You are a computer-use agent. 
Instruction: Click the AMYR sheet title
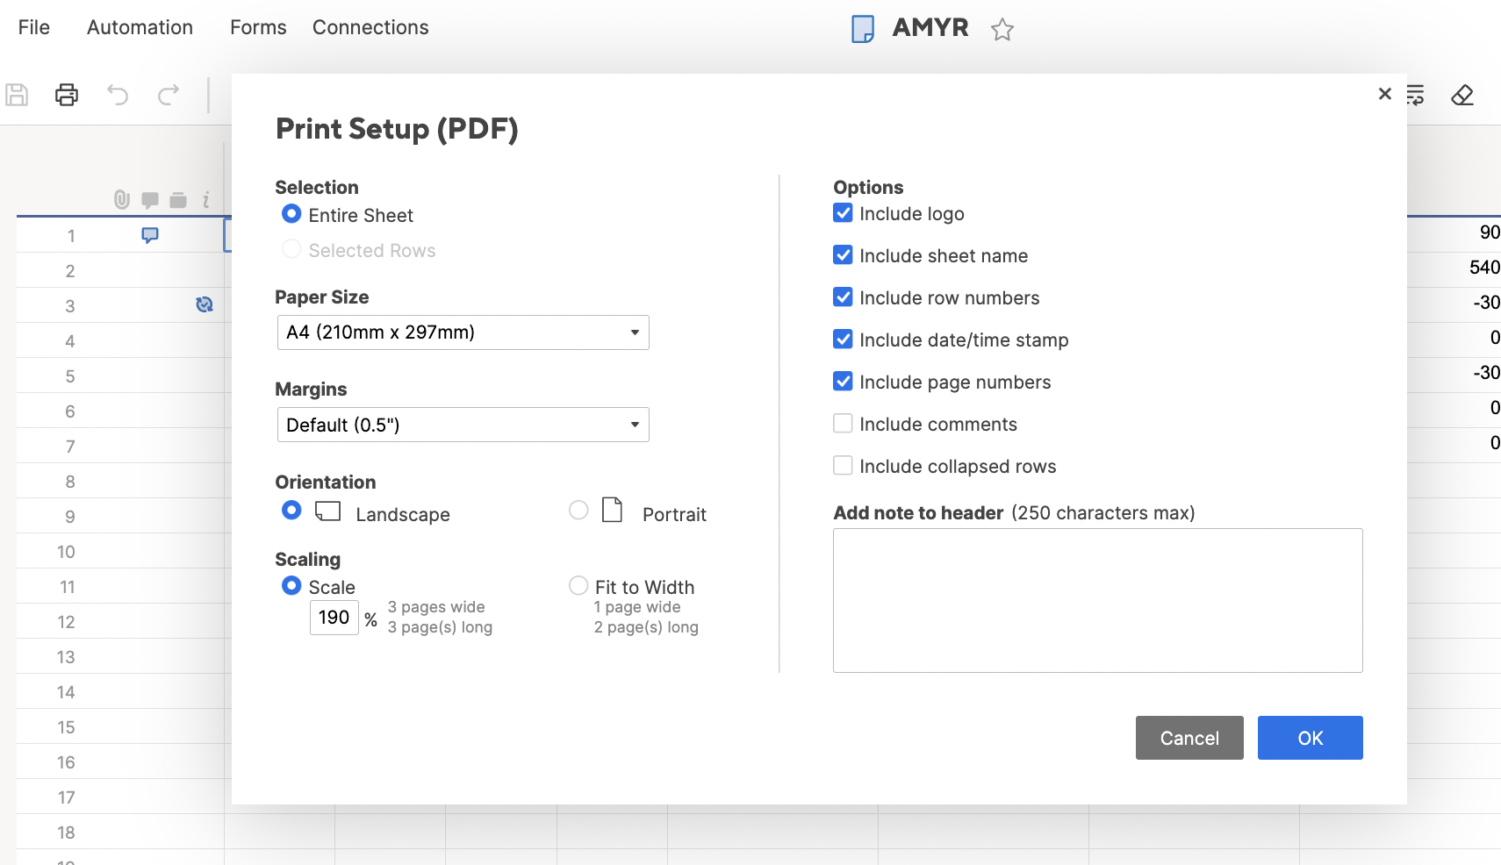pos(930,27)
